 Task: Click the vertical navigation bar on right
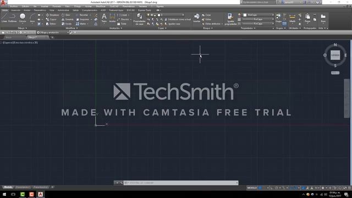tap(346, 98)
